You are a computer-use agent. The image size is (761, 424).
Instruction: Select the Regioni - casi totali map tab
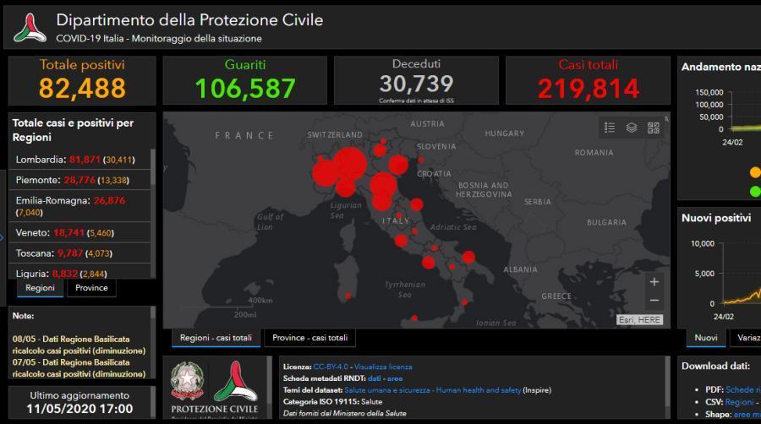(x=216, y=338)
